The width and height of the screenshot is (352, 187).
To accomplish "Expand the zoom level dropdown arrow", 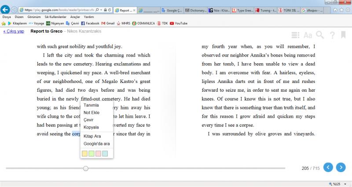I will [x=345, y=184].
